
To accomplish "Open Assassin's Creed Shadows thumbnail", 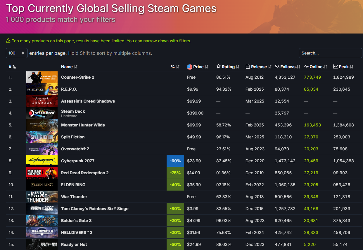I will point(42,101).
